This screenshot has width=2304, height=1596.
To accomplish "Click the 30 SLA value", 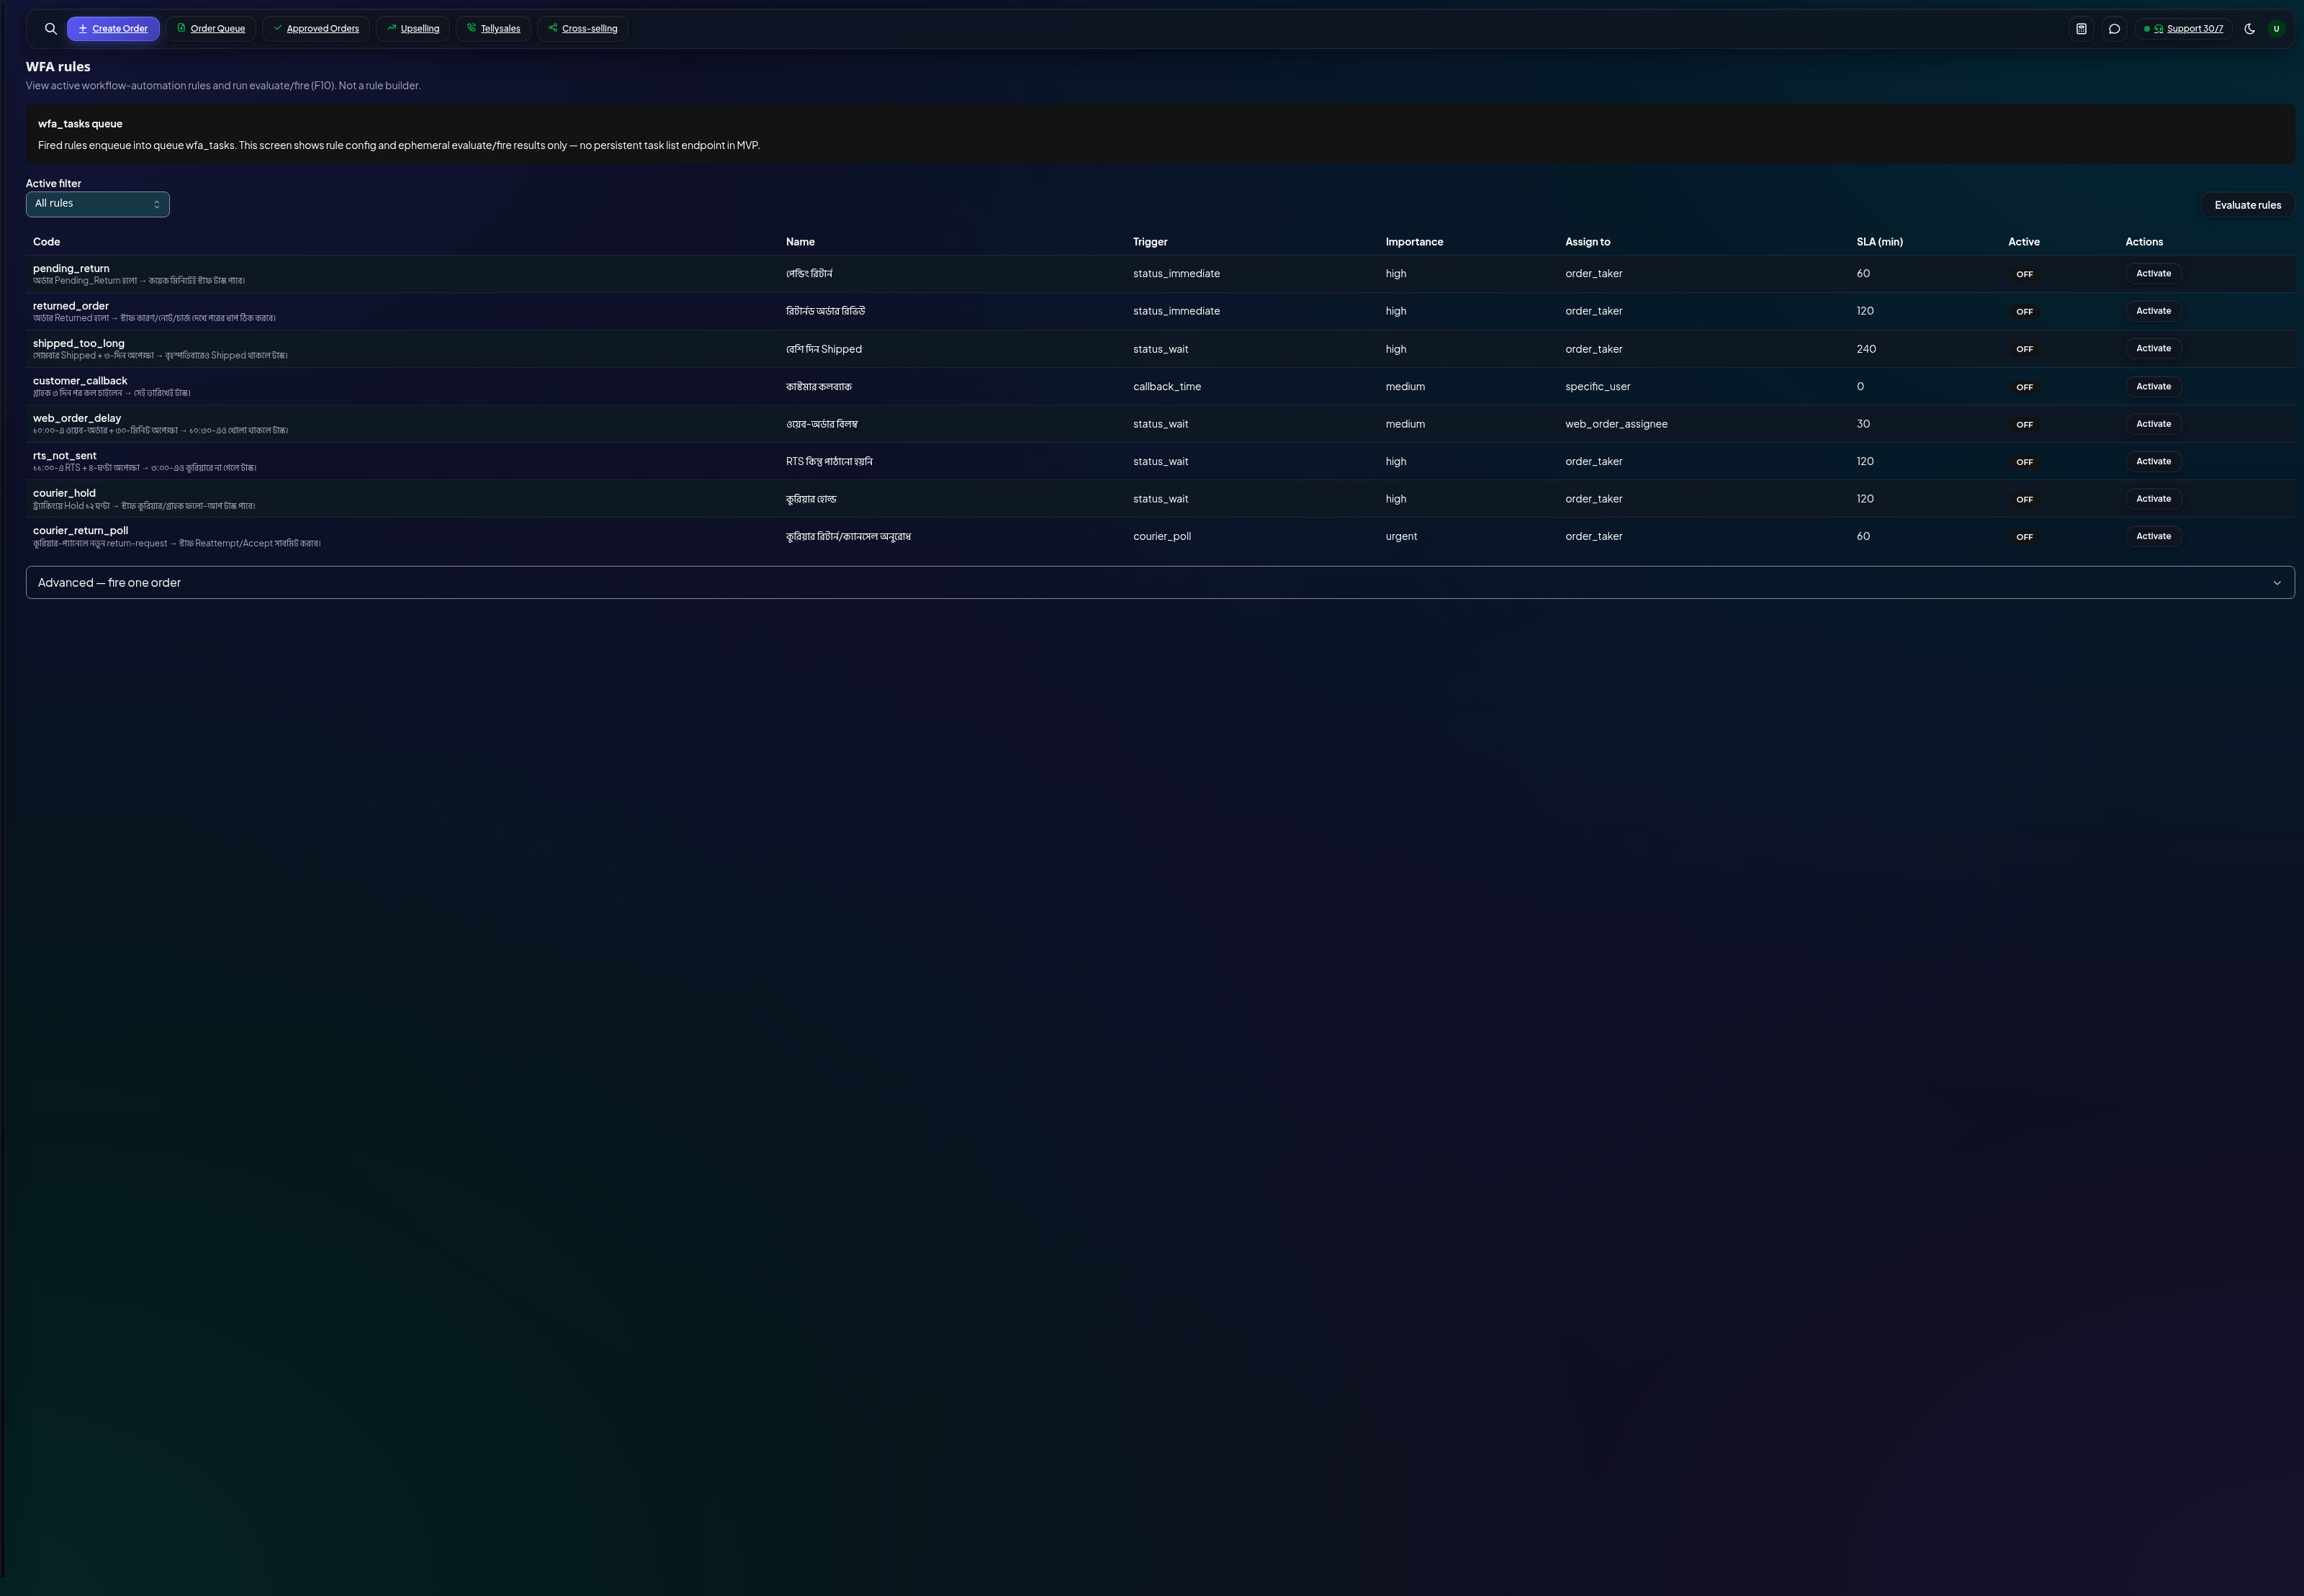I will coord(1863,424).
